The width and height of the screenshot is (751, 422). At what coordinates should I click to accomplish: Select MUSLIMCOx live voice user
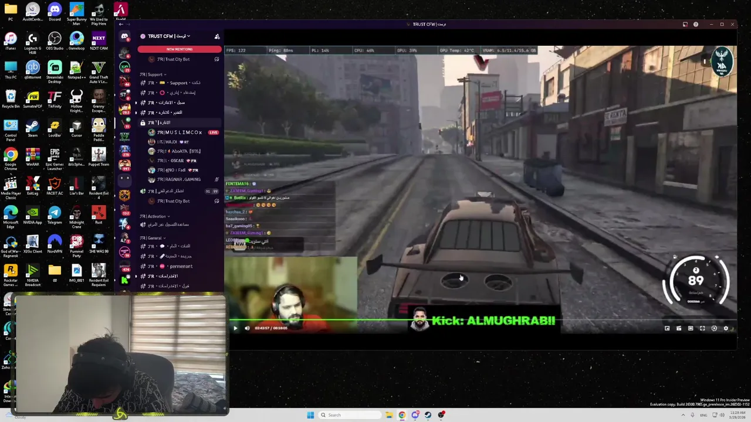180,132
